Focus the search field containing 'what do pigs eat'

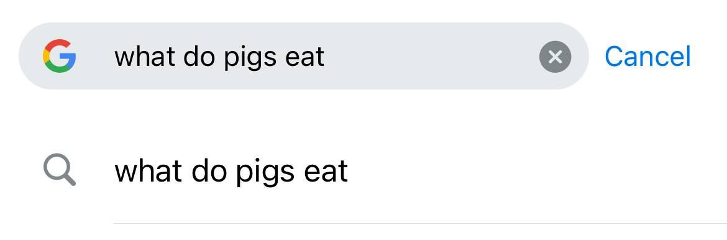pyautogui.click(x=304, y=56)
